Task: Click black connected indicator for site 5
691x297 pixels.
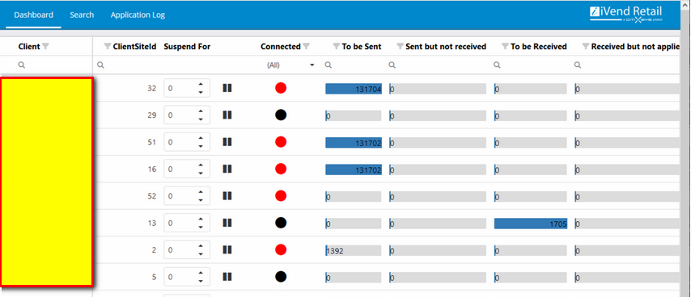Action: 281,277
